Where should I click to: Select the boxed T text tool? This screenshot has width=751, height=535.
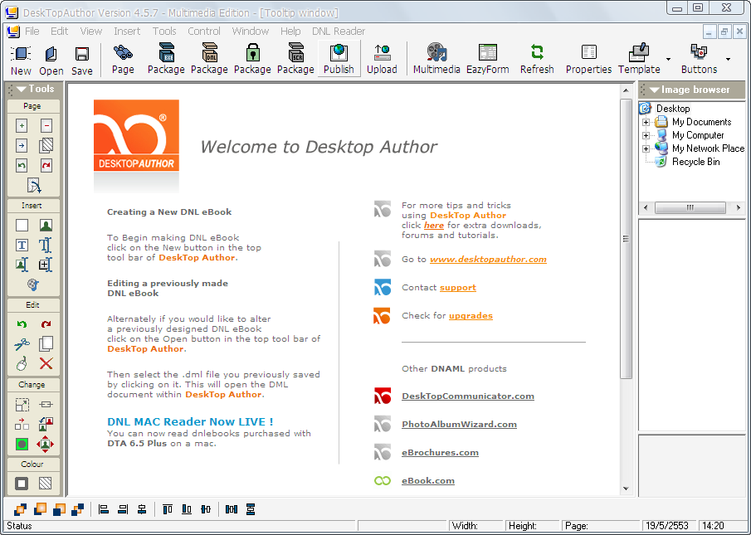22,245
